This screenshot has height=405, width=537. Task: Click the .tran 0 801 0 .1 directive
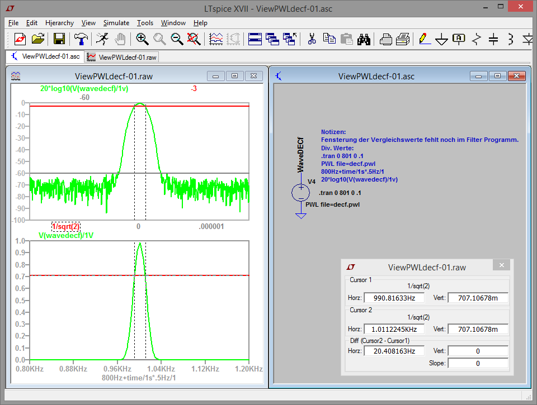pos(340,193)
